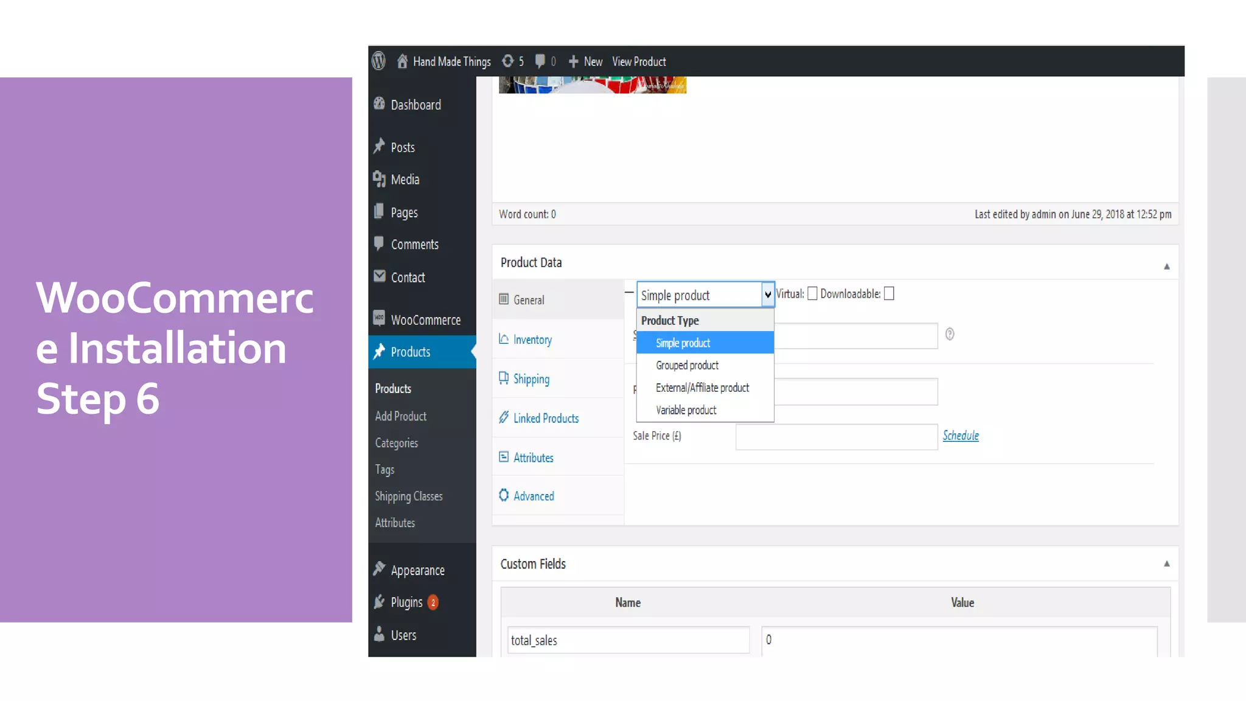The width and height of the screenshot is (1246, 701).
Task: Open Media library sidebar icon
Action: pyautogui.click(x=379, y=179)
